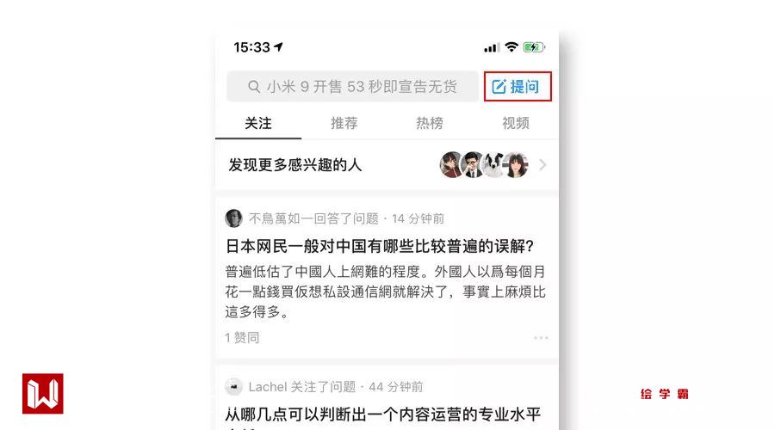The width and height of the screenshot is (775, 430).
Task: Tap the 提问 ask-question button
Action: coord(517,87)
